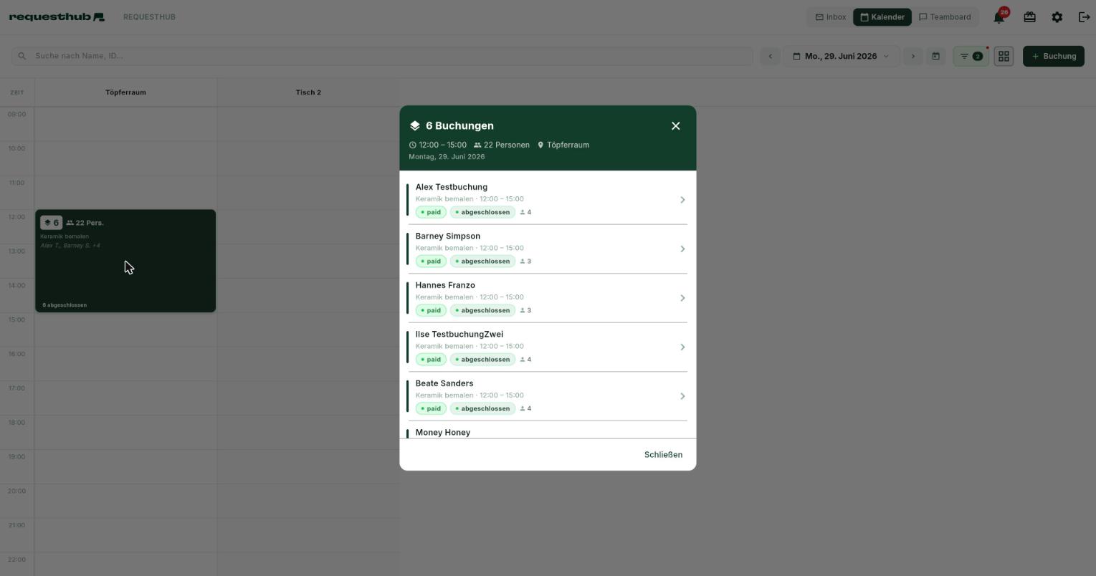Create a new booking with + Buchung

click(1053, 56)
